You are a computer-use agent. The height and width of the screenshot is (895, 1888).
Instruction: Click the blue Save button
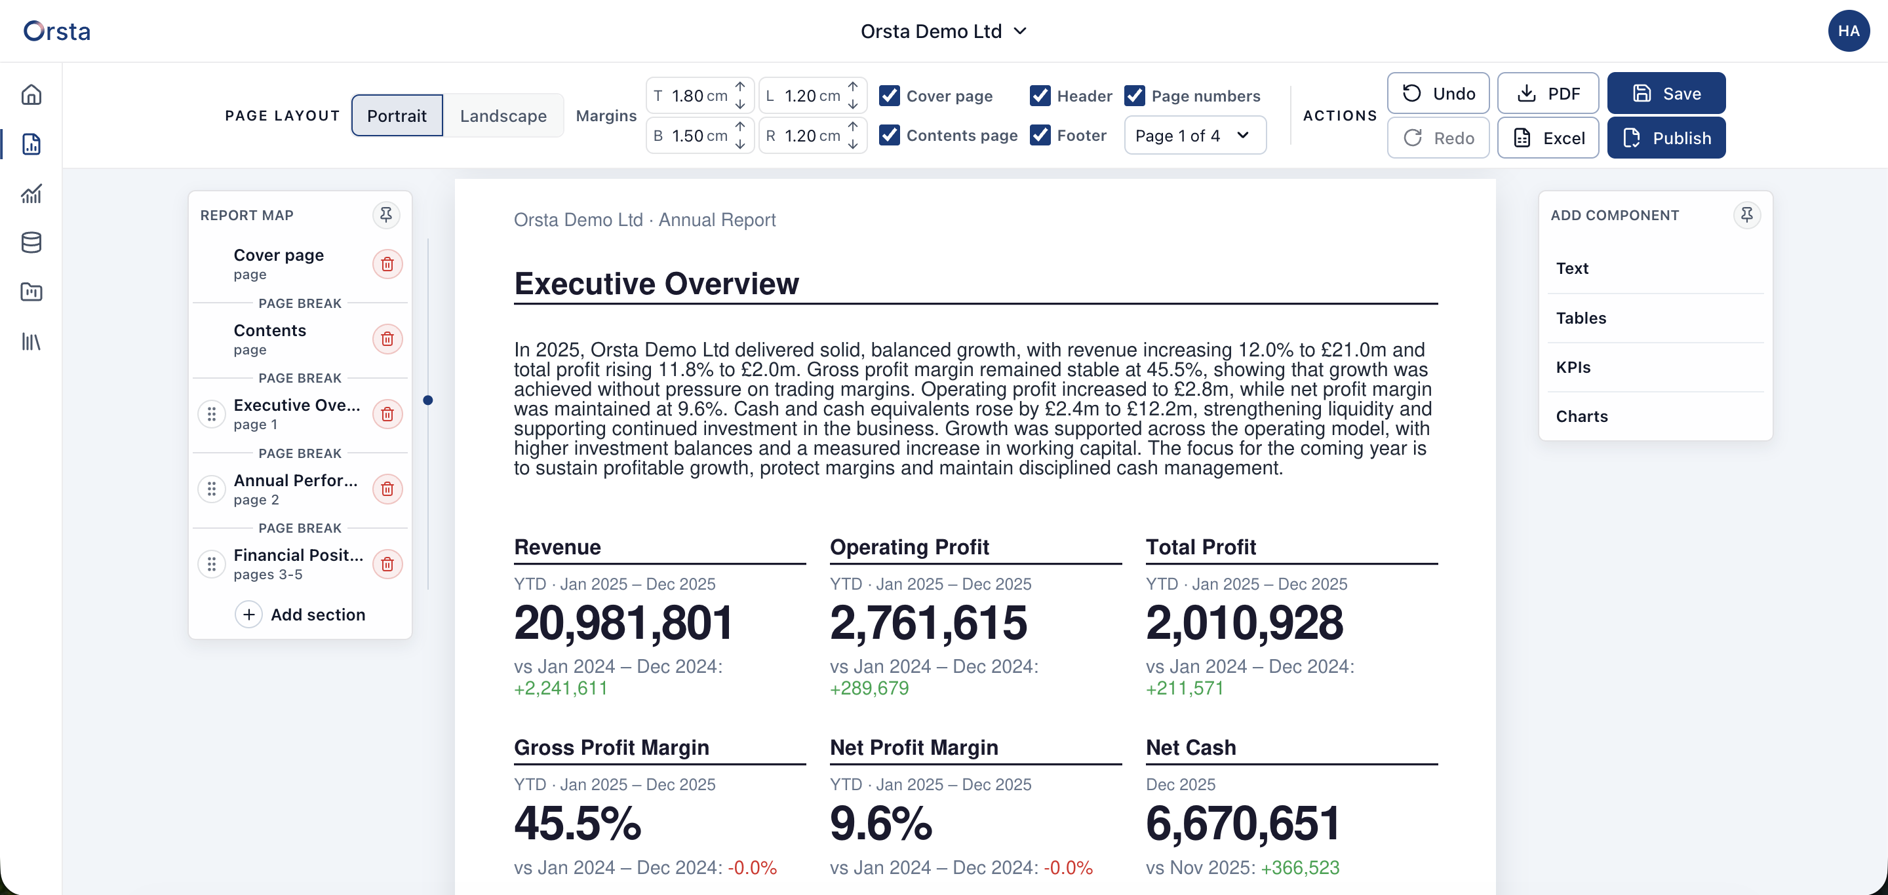[x=1666, y=93]
